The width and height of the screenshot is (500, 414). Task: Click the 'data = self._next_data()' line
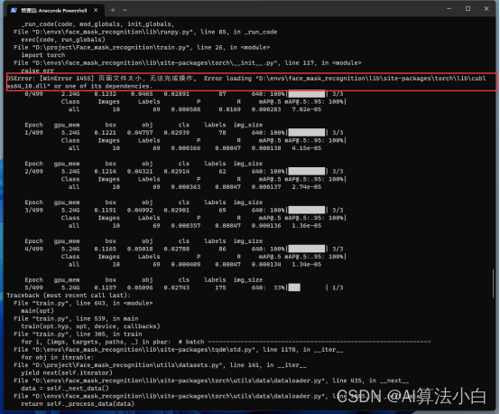click(65, 388)
